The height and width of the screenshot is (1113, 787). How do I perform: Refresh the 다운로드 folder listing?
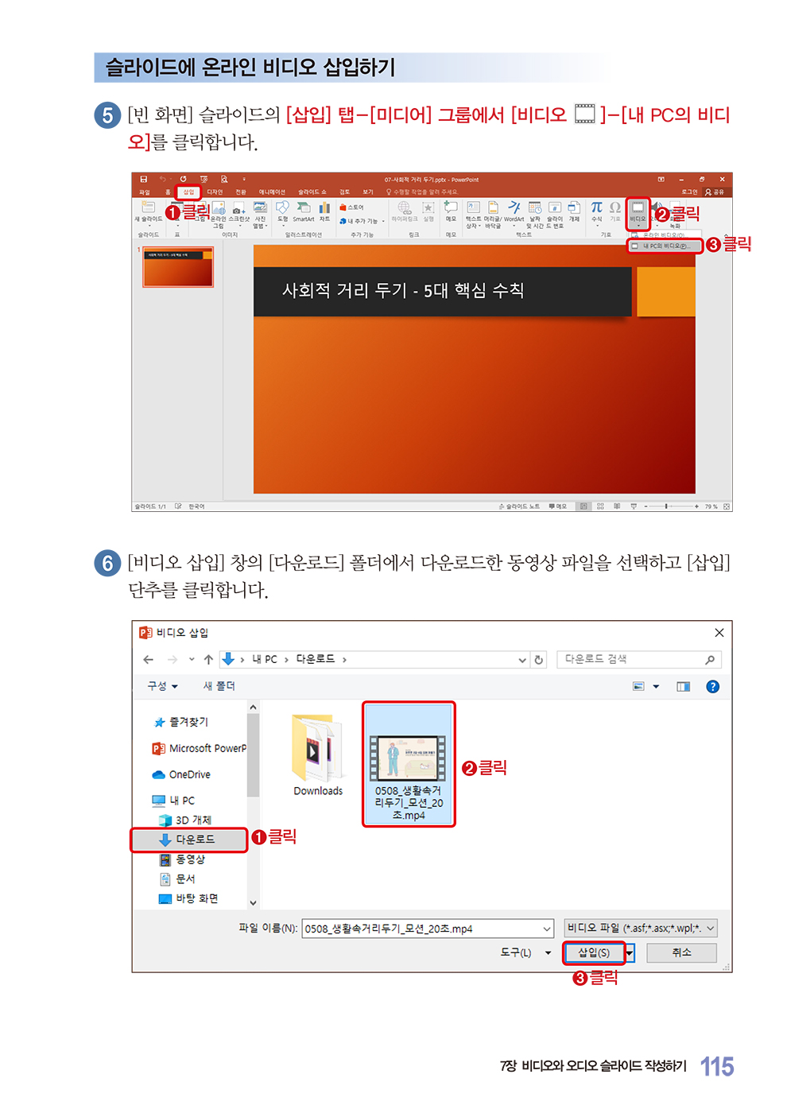point(539,660)
